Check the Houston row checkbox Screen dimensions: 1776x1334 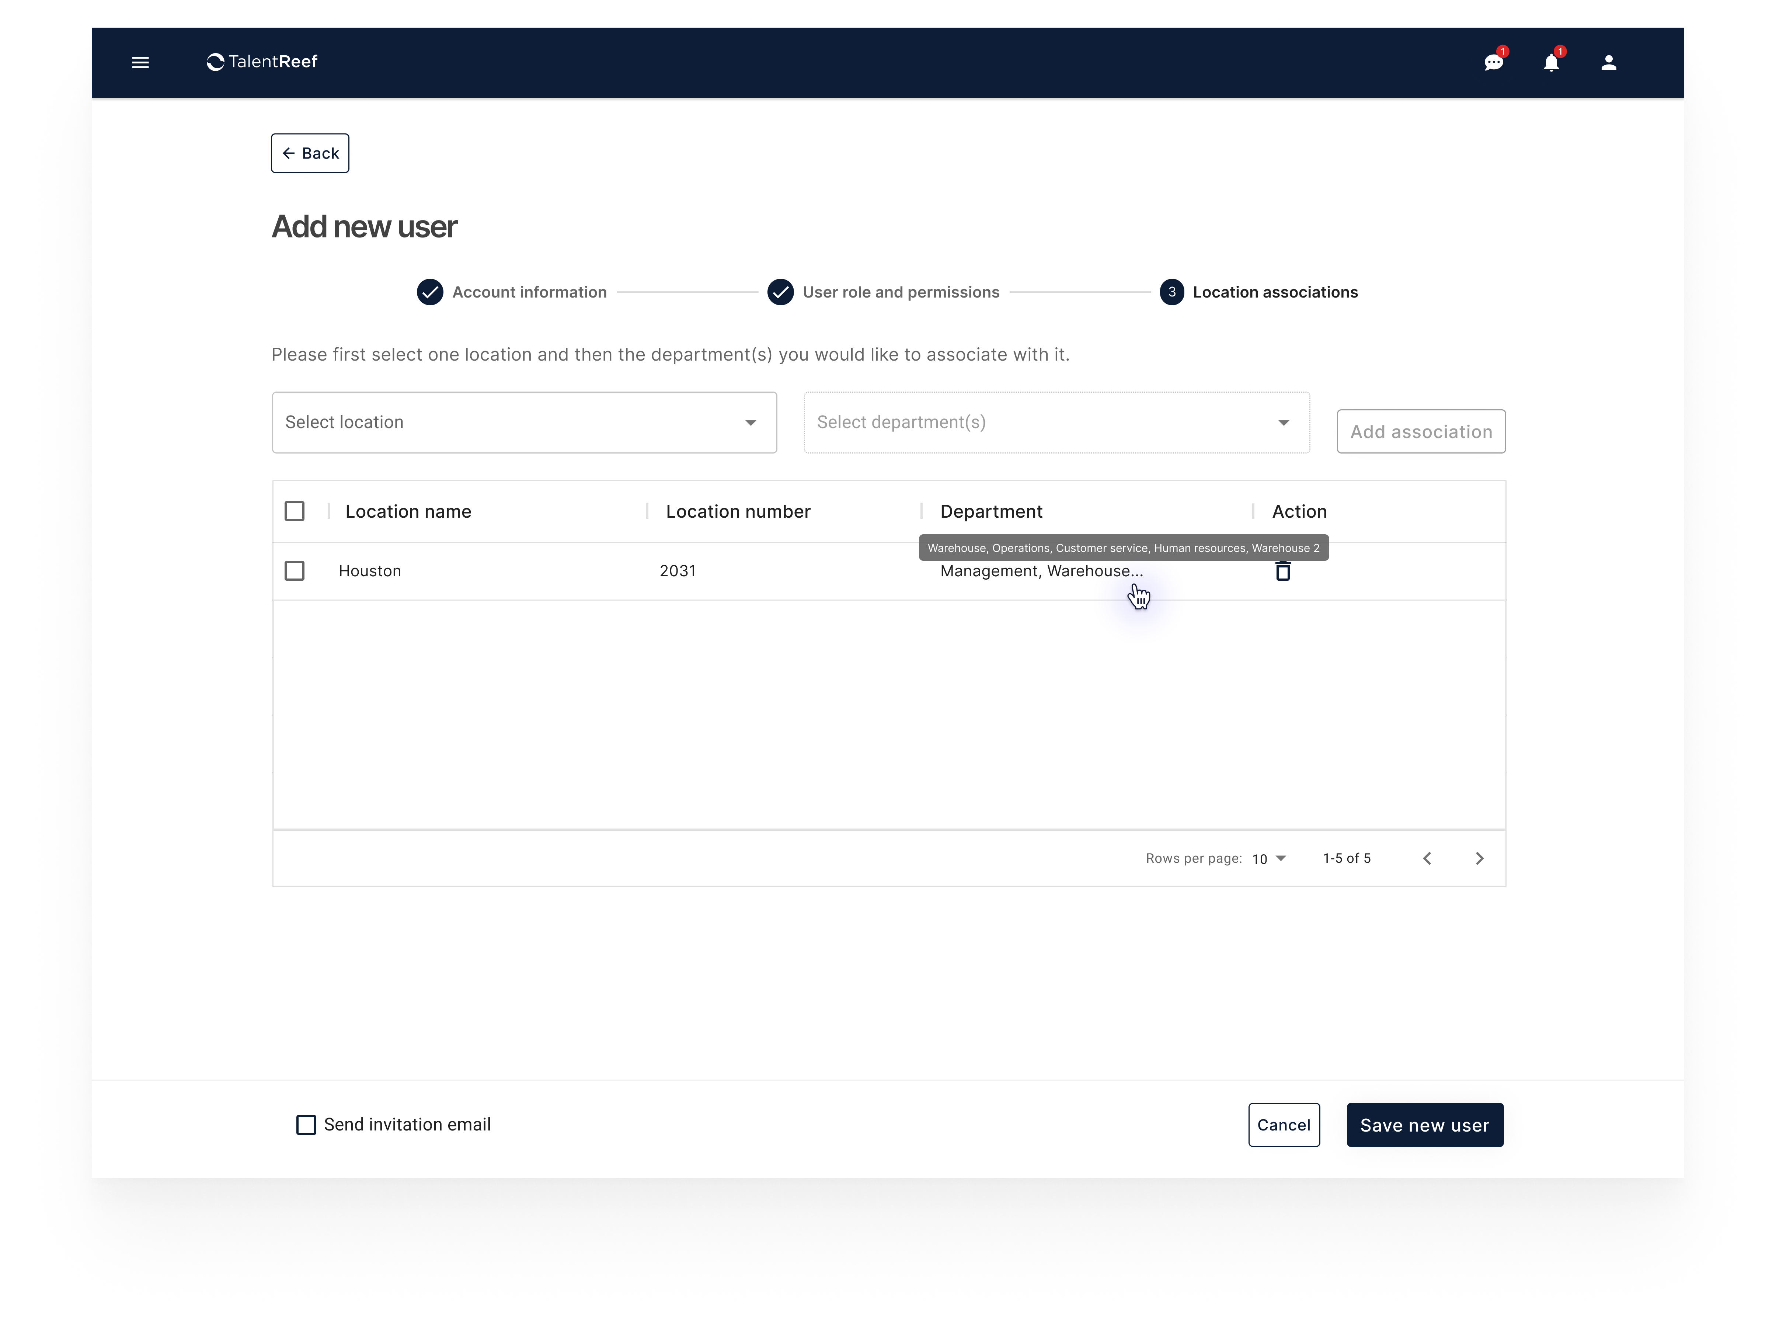pos(295,571)
